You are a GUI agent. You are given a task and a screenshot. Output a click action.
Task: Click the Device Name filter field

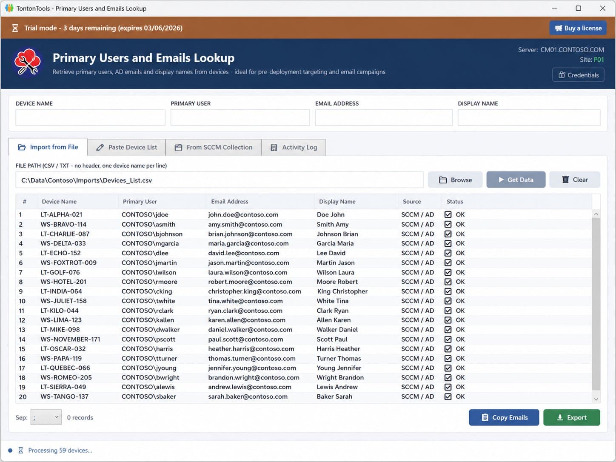pos(91,117)
